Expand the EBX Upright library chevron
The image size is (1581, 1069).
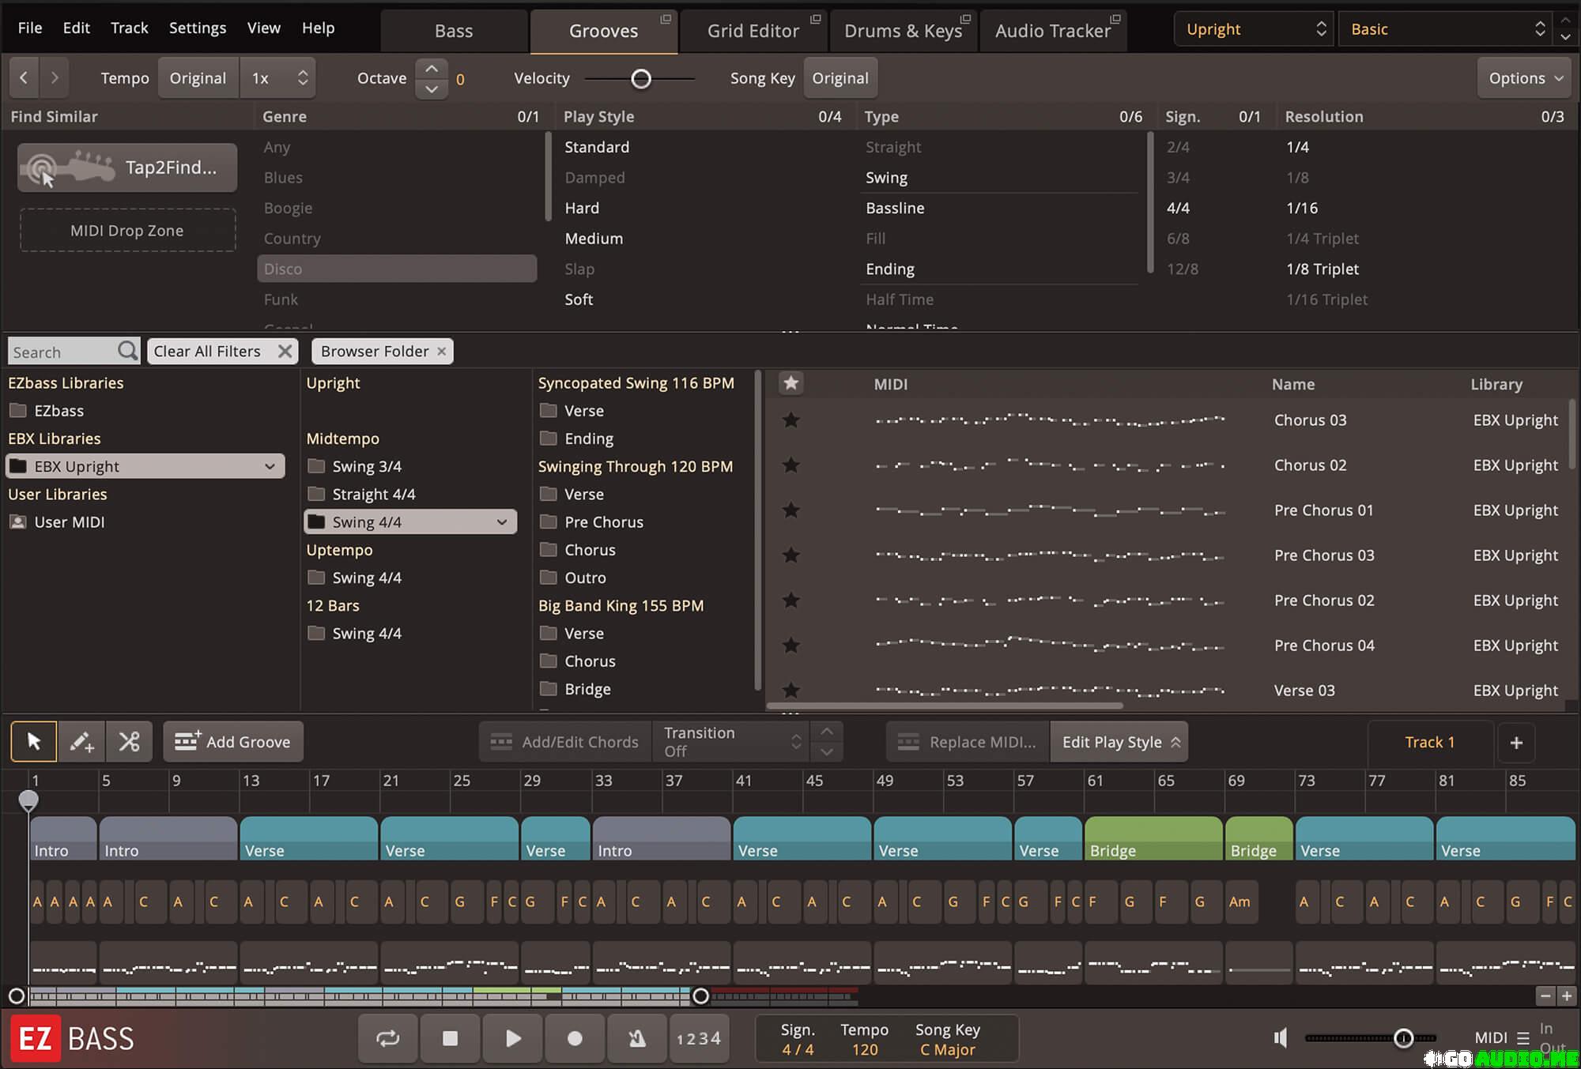click(270, 466)
